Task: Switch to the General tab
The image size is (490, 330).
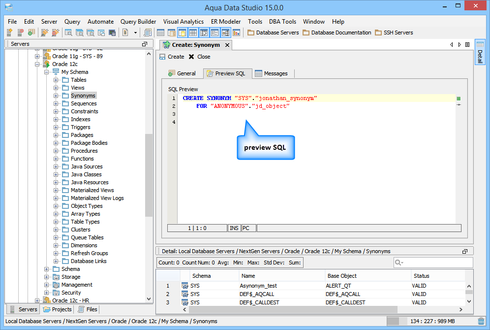Action: [182, 73]
